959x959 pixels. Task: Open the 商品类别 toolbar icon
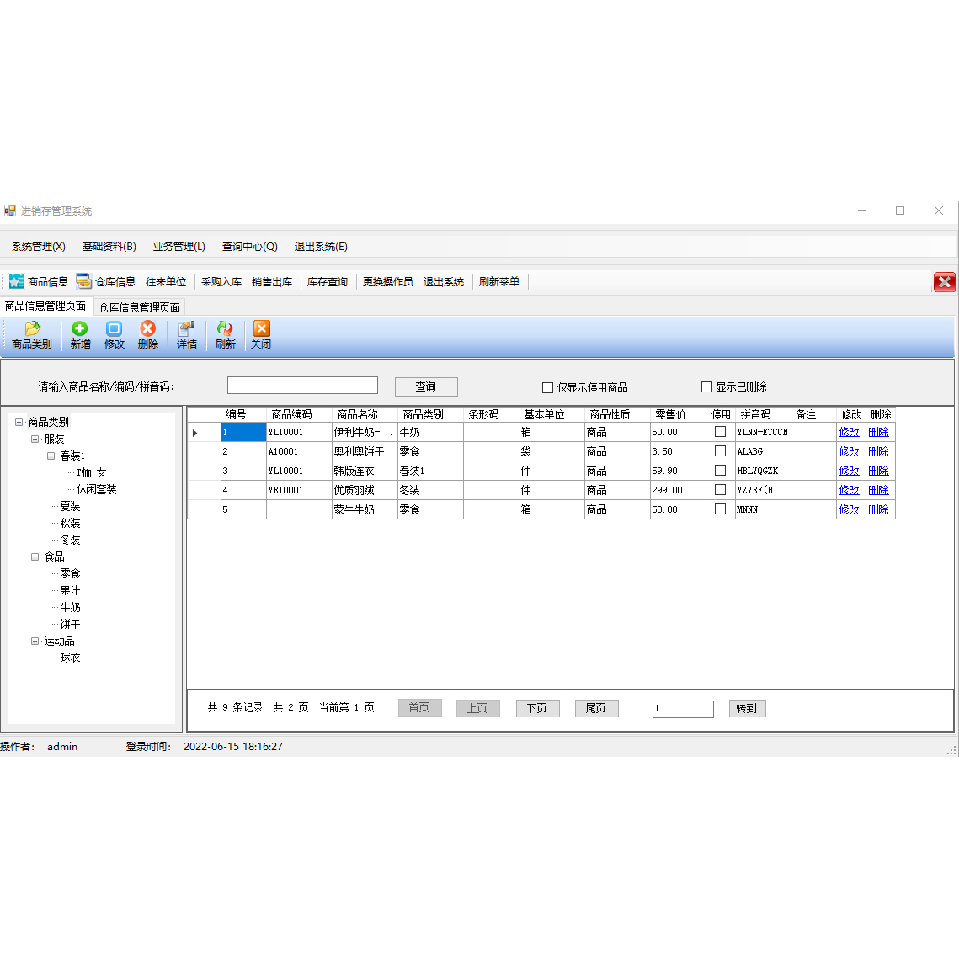click(x=32, y=329)
